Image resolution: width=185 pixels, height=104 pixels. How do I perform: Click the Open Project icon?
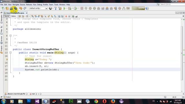[11, 8]
